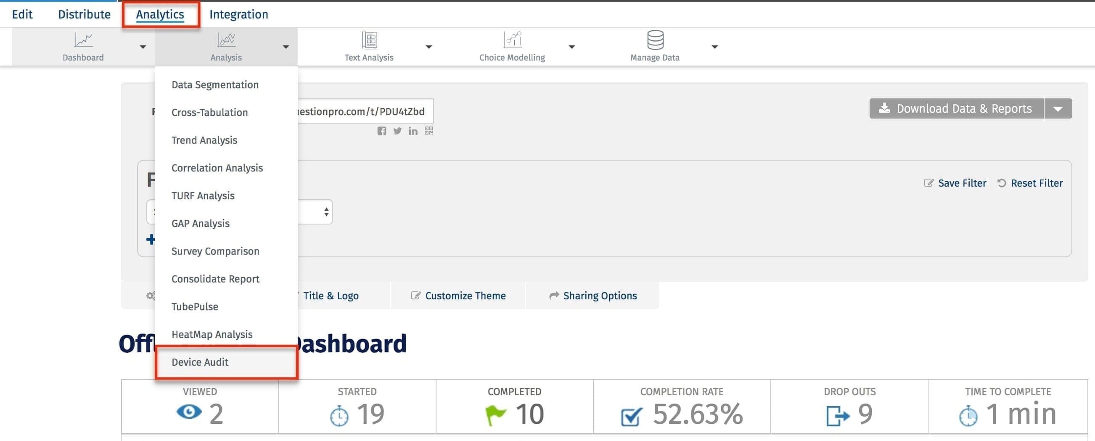This screenshot has width=1095, height=441.
Task: Open the Customize Theme option
Action: tap(465, 296)
